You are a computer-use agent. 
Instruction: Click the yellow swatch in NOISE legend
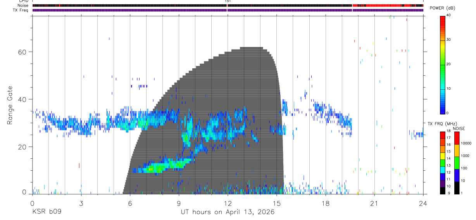[x=457, y=151]
